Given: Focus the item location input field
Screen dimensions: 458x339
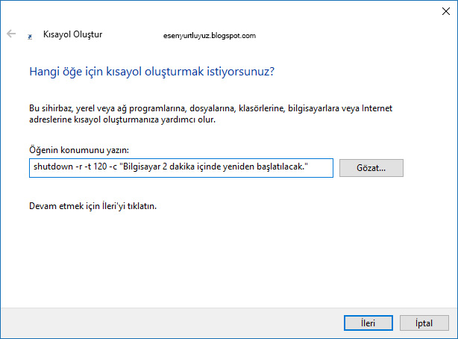Looking at the screenshot, I should [x=181, y=168].
